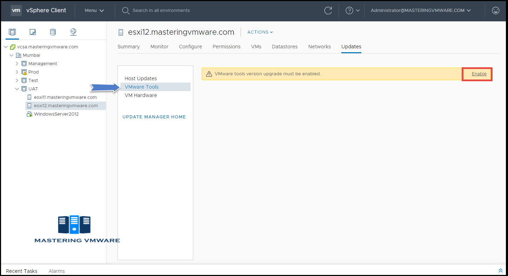This screenshot has height=276, width=508.
Task: Open the Alarms tab
Action: [x=57, y=271]
